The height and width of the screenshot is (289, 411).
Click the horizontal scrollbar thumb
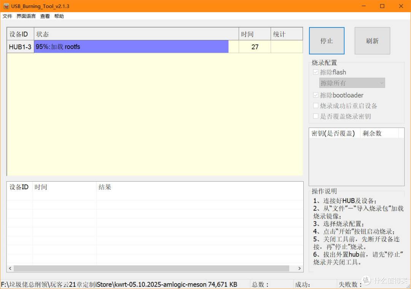click(x=151, y=268)
